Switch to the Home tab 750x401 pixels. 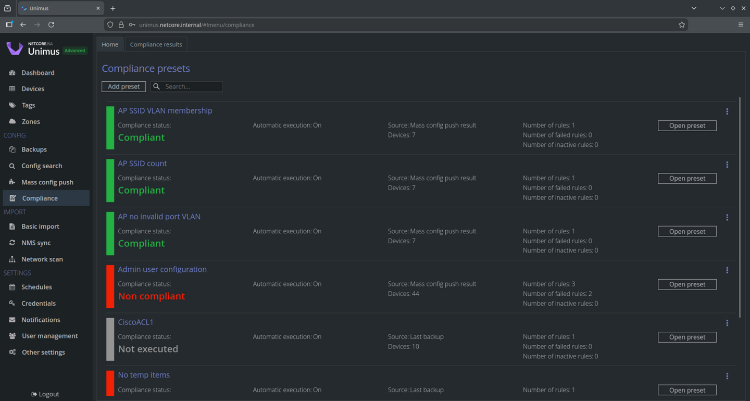(110, 44)
